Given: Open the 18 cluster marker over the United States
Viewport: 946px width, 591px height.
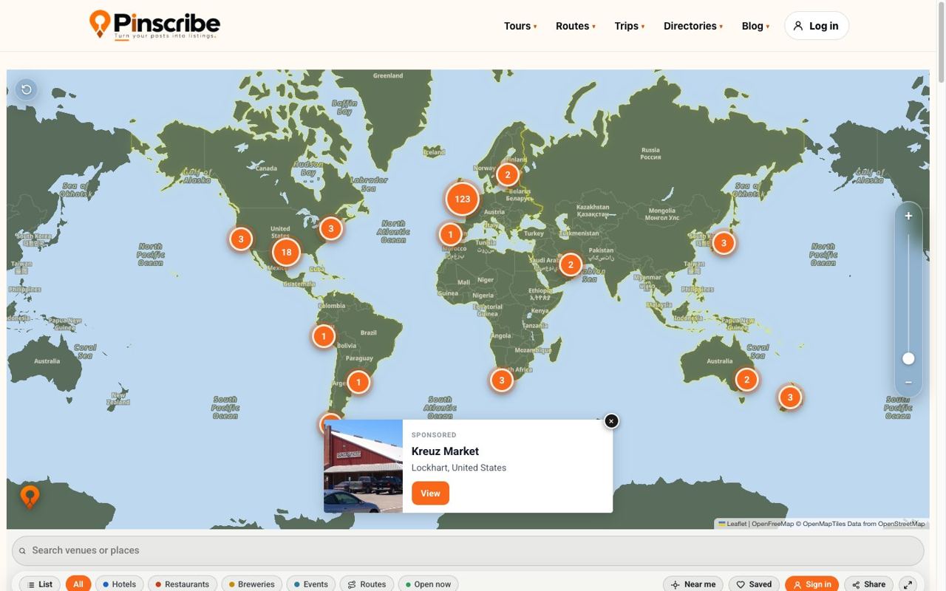Looking at the screenshot, I should coord(286,252).
